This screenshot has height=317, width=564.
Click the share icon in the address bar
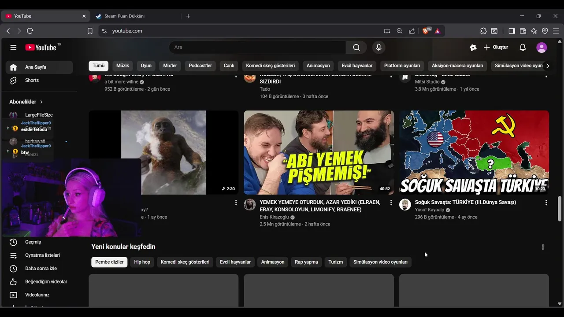pos(412,31)
